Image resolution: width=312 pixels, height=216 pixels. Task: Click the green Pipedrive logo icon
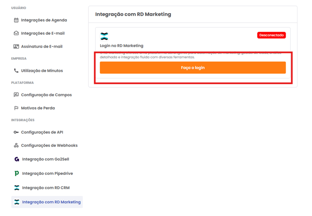point(17,173)
